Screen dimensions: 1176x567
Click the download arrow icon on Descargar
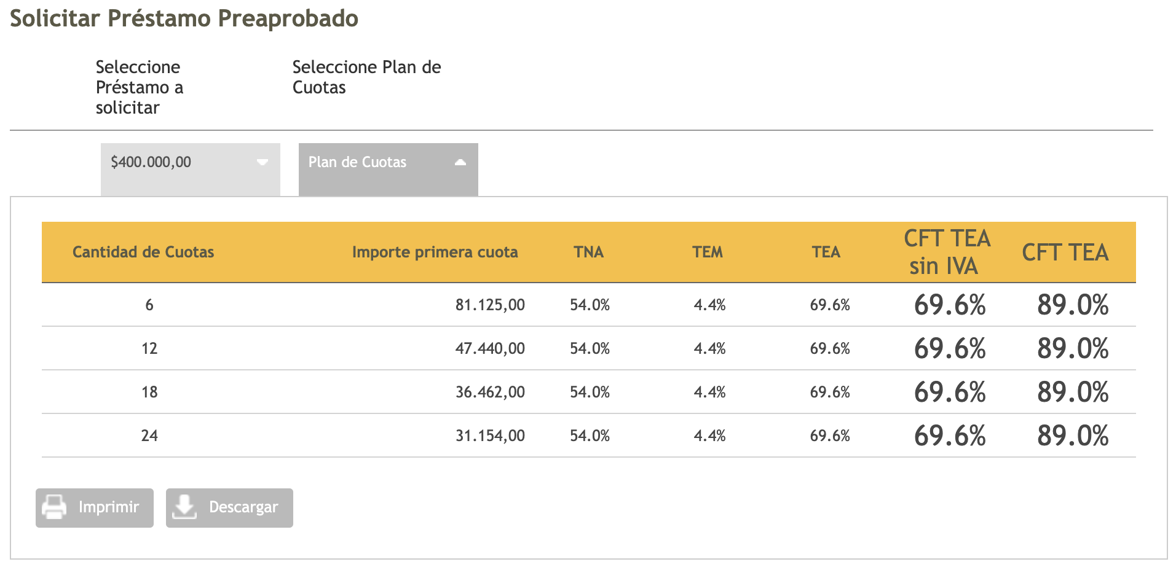pos(184,507)
